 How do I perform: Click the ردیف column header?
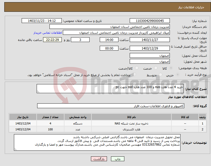202,117
